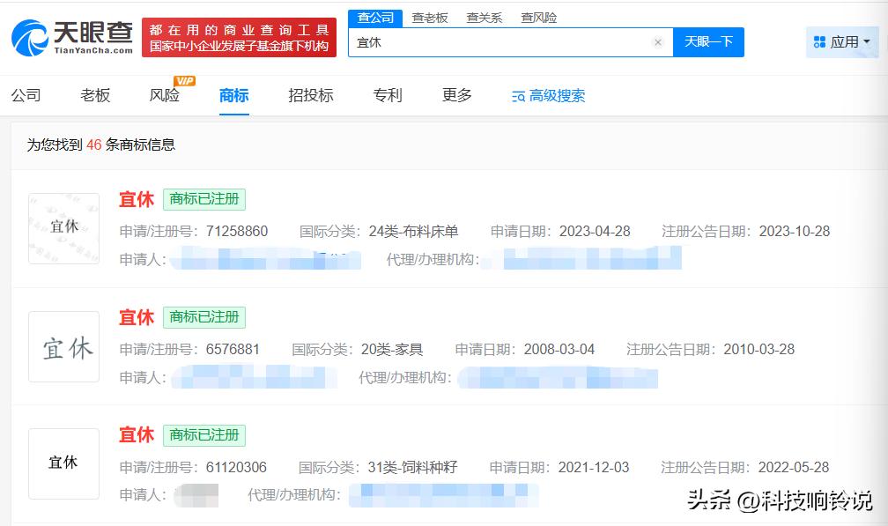Open the apps grid icon
The image size is (888, 526).
(819, 42)
